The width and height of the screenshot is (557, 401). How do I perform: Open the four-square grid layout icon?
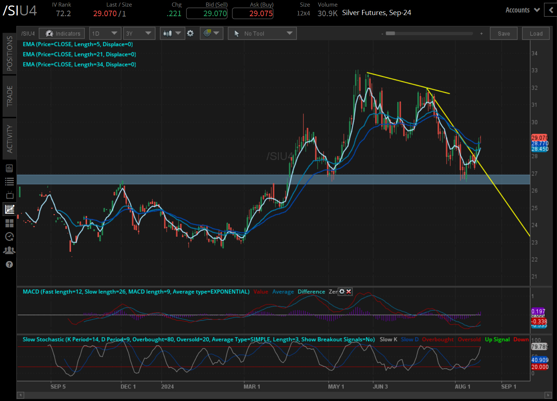point(9,223)
